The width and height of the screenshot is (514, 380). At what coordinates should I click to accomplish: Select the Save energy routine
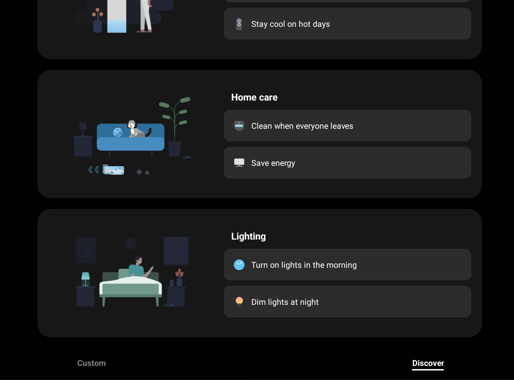347,163
